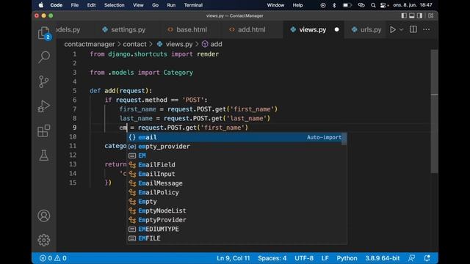Toggle primary side bar layout icon
The width and height of the screenshot is (470, 264).
(404, 15)
